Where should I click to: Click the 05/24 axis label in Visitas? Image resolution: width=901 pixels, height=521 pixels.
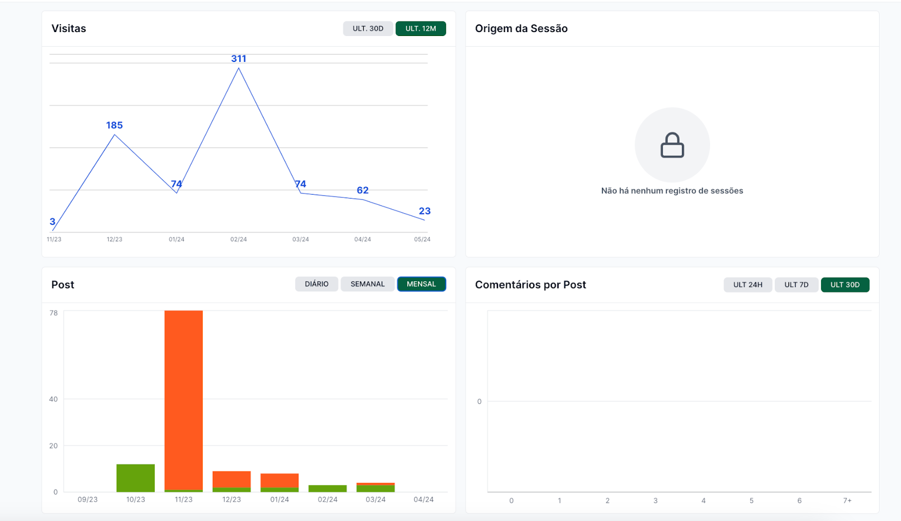click(422, 239)
